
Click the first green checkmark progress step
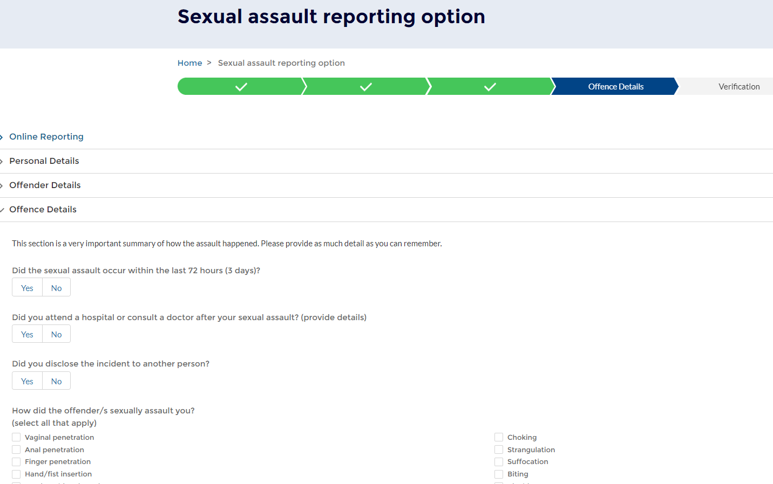point(241,86)
